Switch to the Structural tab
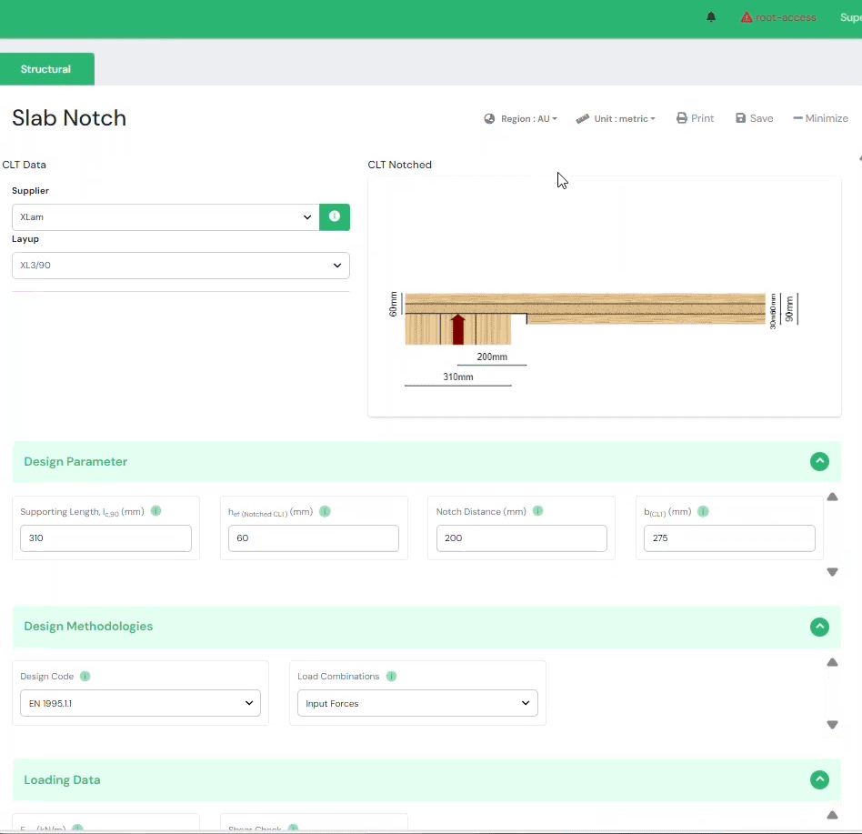The height and width of the screenshot is (834, 862). tap(46, 69)
